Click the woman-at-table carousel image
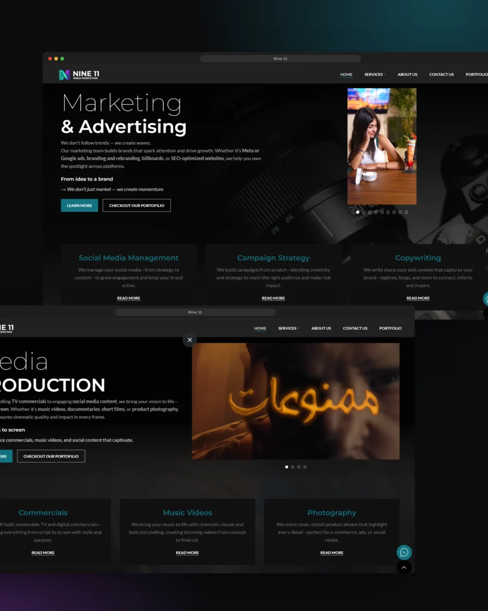 382,146
